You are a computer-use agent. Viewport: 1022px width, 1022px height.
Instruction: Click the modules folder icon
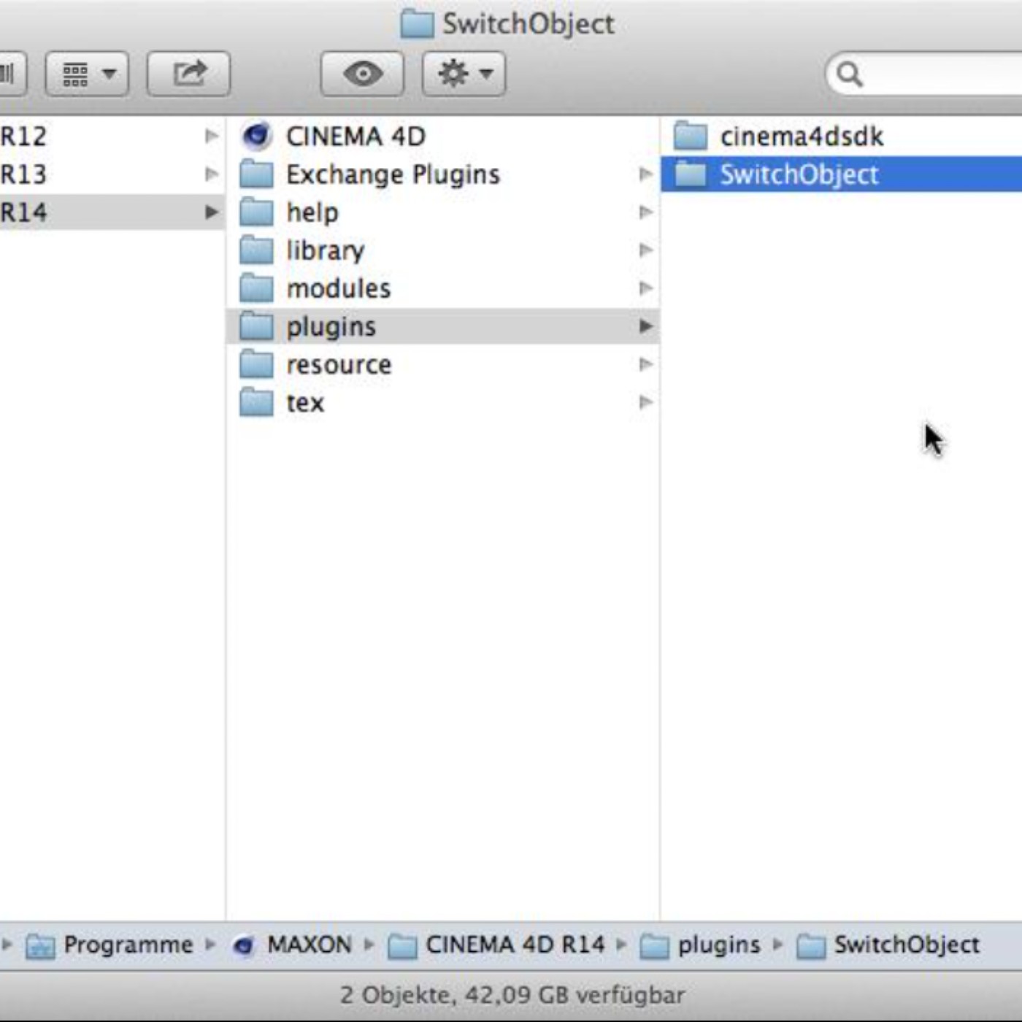pyautogui.click(x=256, y=288)
